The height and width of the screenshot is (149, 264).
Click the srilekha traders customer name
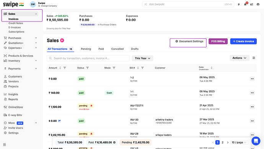(x=164, y=120)
